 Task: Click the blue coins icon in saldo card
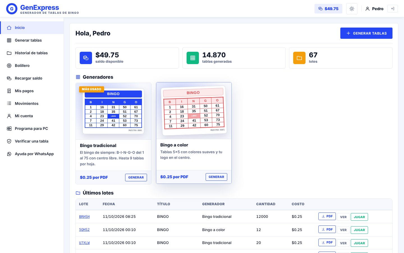[x=86, y=58]
